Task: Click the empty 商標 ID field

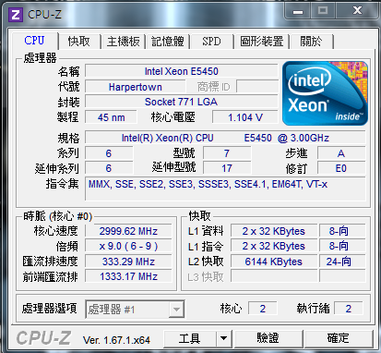Action: pos(257,87)
